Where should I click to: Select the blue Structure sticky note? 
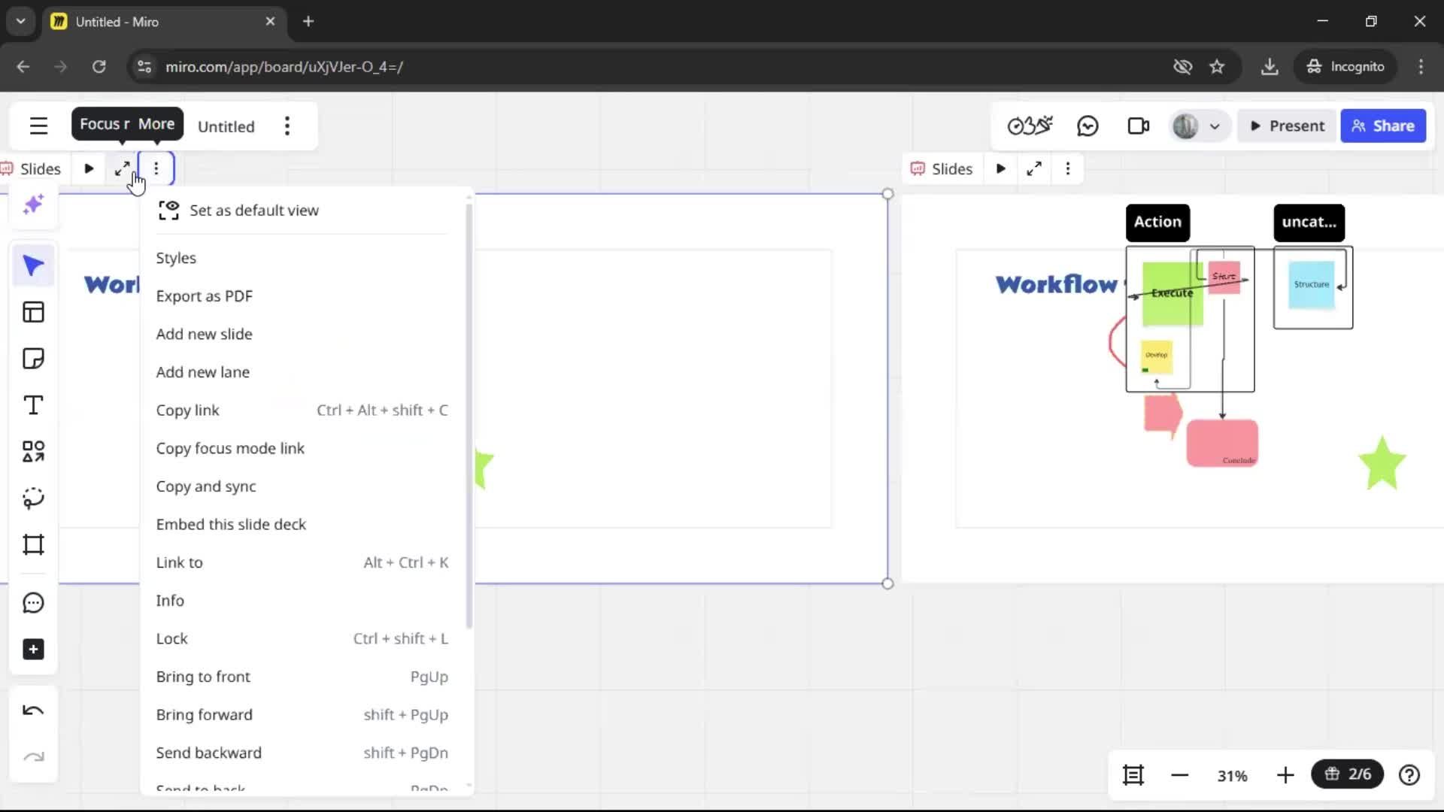(1311, 285)
